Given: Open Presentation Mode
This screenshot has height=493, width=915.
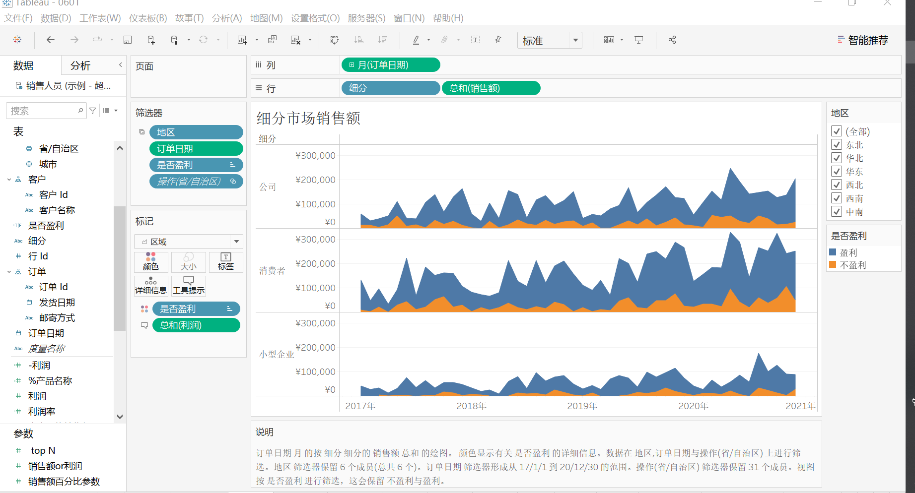Looking at the screenshot, I should point(638,40).
